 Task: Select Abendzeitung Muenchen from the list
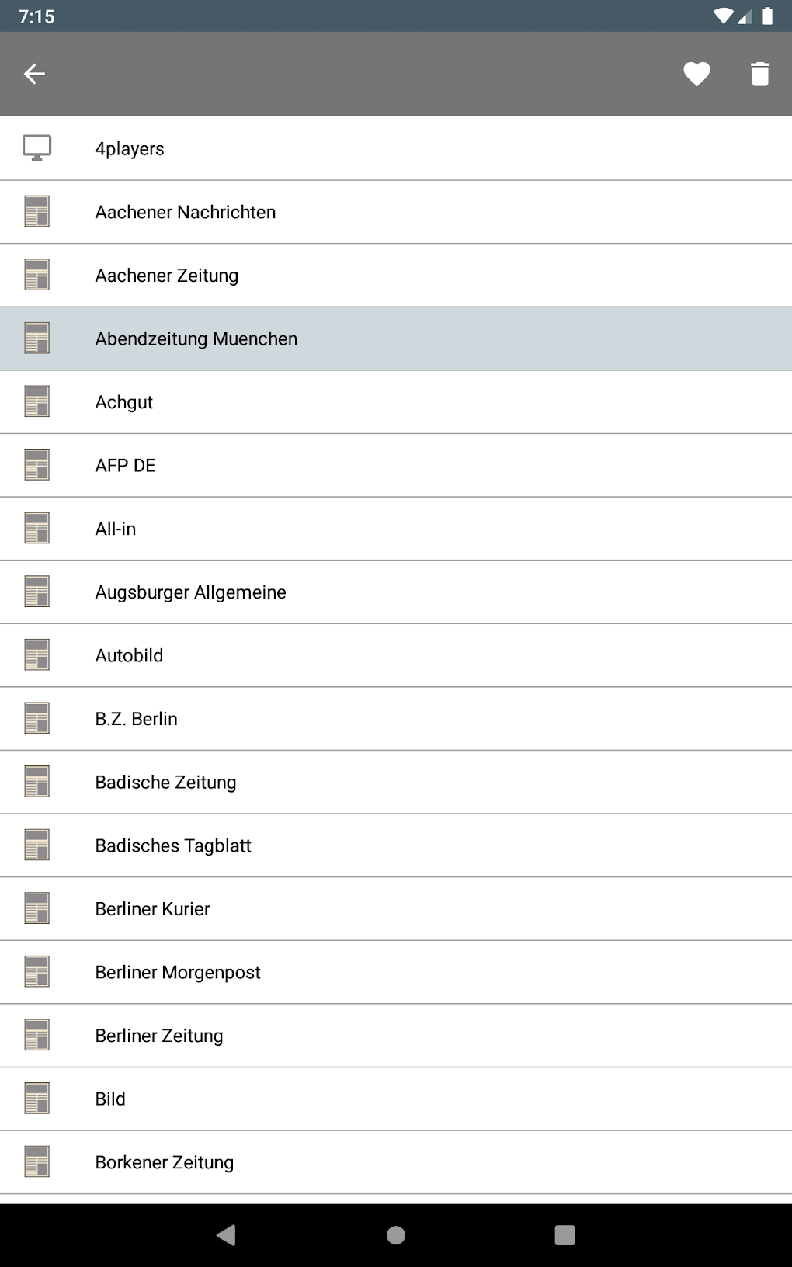click(196, 339)
